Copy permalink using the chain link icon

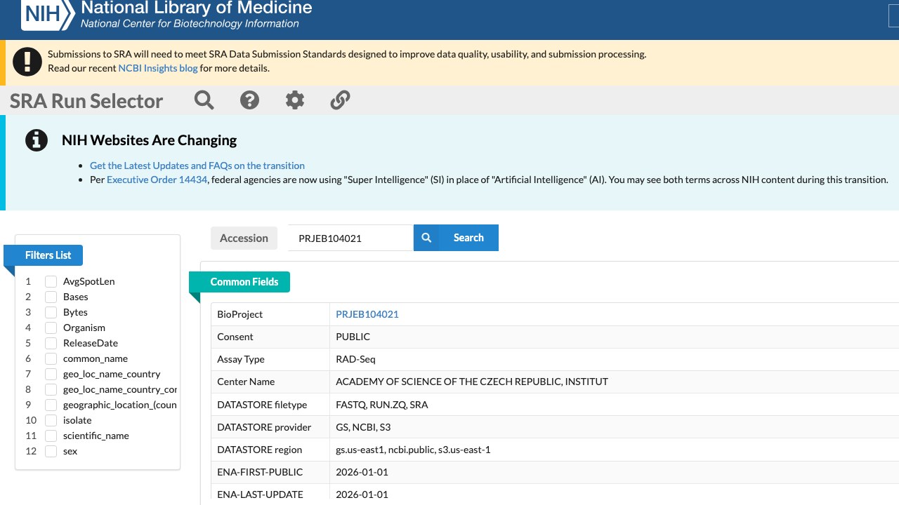click(x=340, y=100)
